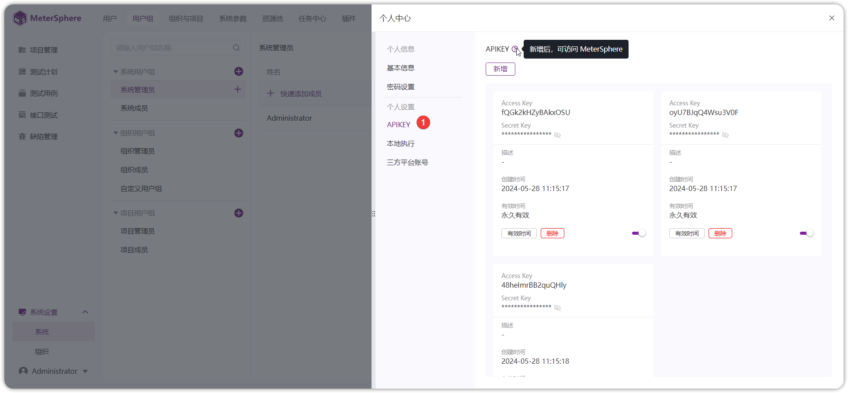Add a group under 组织用户组 with plus icon
The image size is (848, 393).
[x=239, y=133]
